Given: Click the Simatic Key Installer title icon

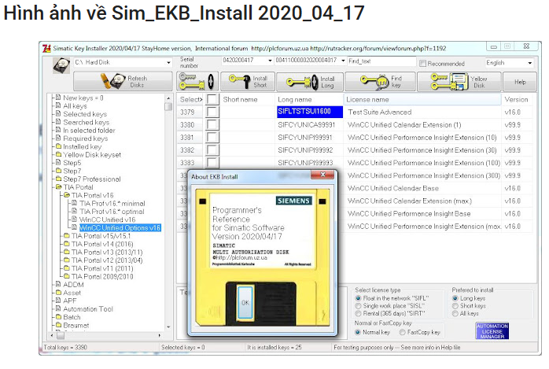Looking at the screenshot, I should 46,48.
